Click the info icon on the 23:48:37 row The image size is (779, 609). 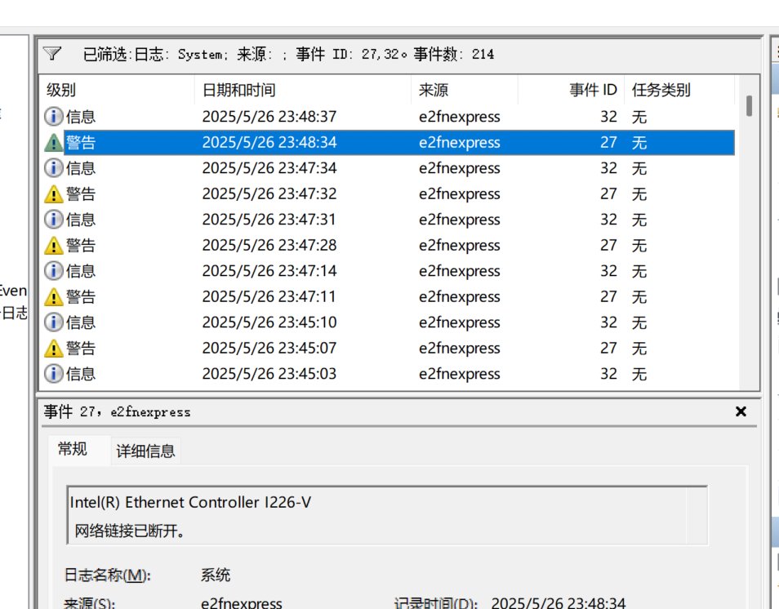pyautogui.click(x=54, y=117)
